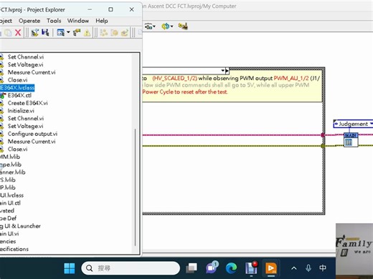Click the Main UI.ctl item
The height and width of the screenshot is (279, 373).
(x=10, y=202)
